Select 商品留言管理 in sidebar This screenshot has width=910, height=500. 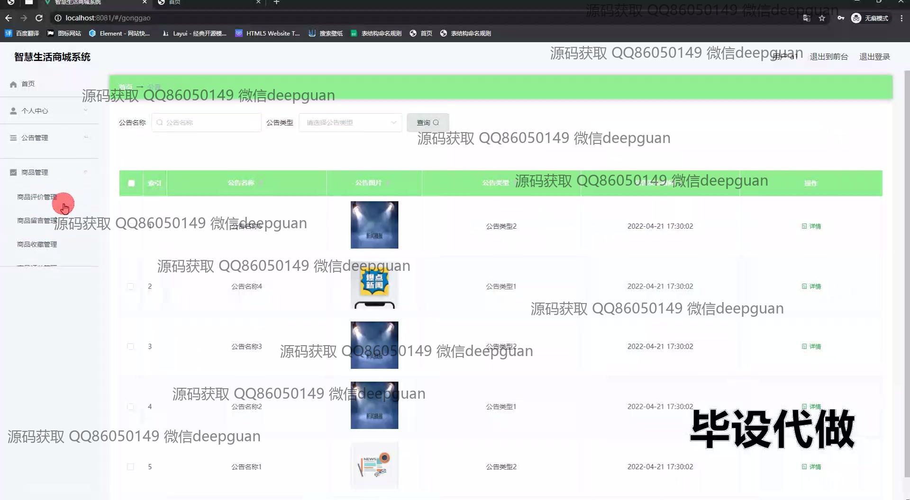point(37,221)
